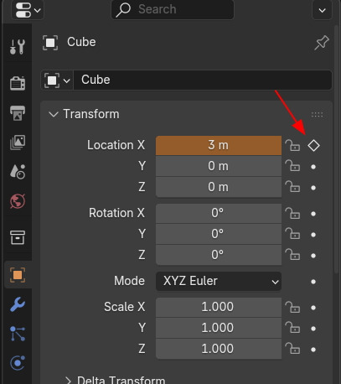Click the Location Z value field

(x=219, y=187)
